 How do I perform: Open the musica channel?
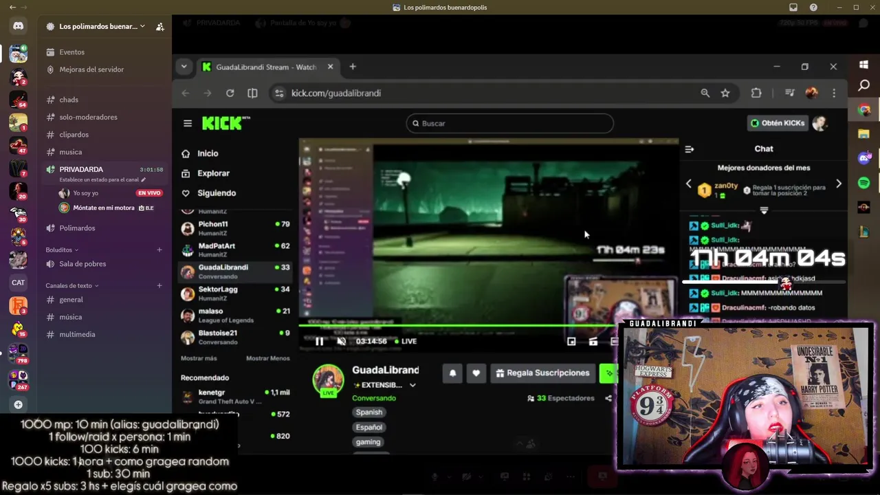(x=70, y=152)
